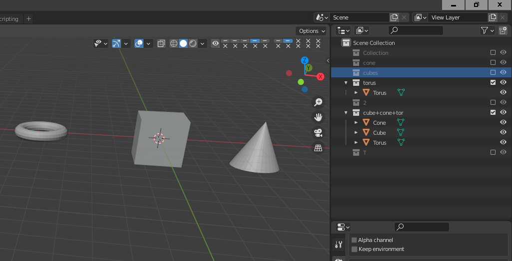Open the Outliner filter funnel
Image resolution: width=512 pixels, height=261 pixels.
click(x=487, y=30)
